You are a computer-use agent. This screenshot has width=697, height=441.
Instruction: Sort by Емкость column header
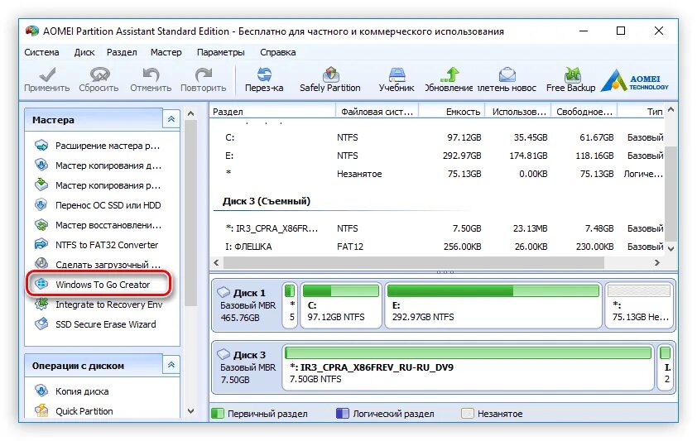(x=452, y=112)
